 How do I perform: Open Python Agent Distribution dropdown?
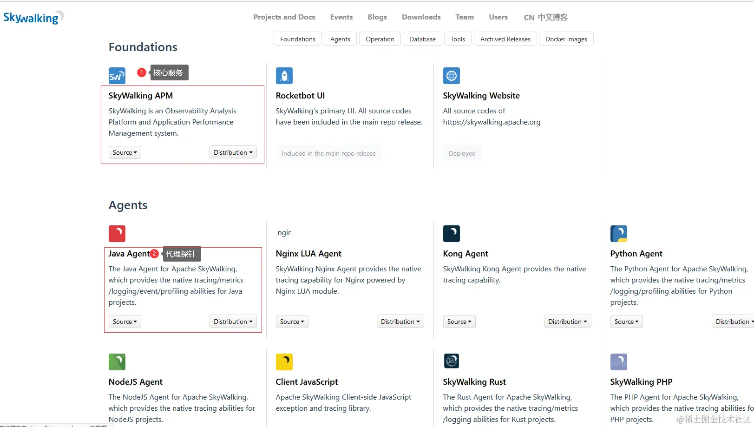click(x=734, y=322)
